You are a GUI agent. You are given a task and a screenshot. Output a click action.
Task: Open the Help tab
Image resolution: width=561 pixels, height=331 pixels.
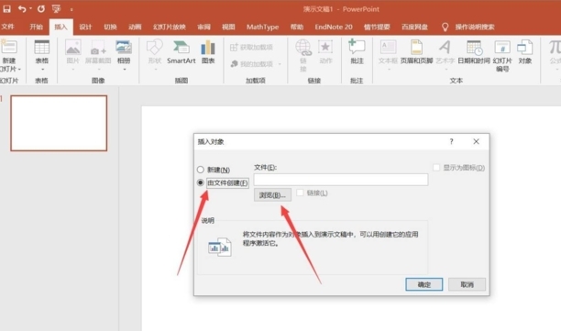click(x=297, y=27)
